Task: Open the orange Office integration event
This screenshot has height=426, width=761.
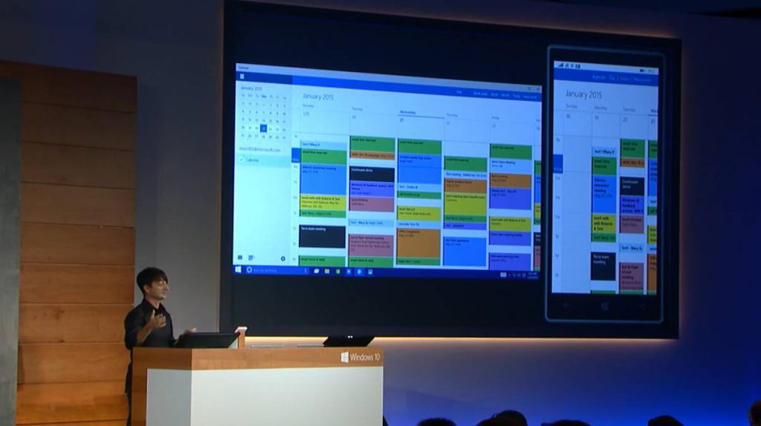Action: [x=418, y=243]
